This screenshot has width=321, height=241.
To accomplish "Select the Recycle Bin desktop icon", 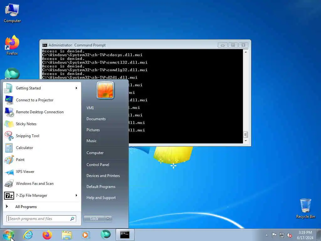I will pos(305,208).
